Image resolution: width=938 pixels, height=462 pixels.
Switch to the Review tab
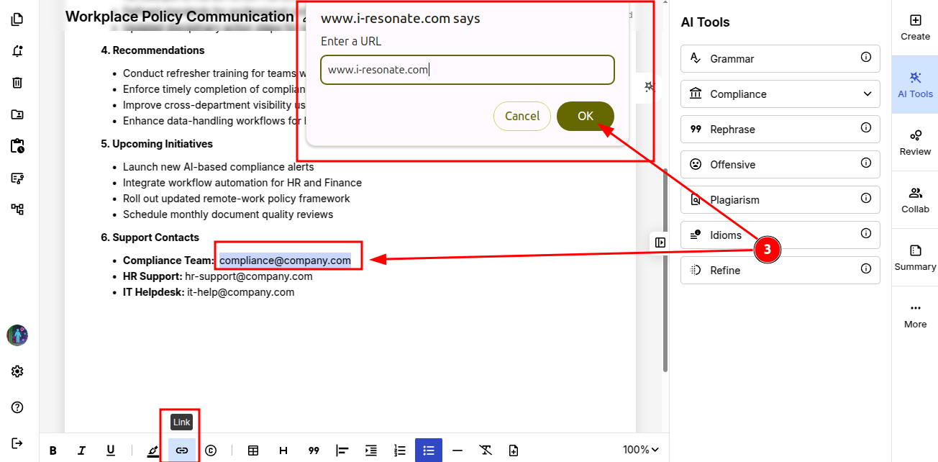coord(915,142)
